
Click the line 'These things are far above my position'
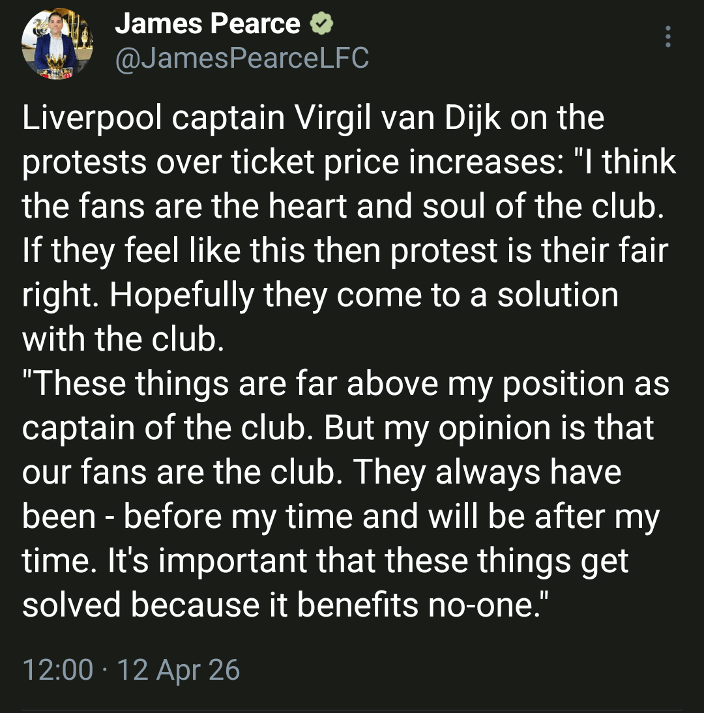345,384
